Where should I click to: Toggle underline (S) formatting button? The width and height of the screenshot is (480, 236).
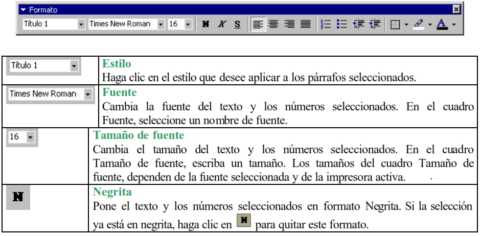(x=237, y=25)
